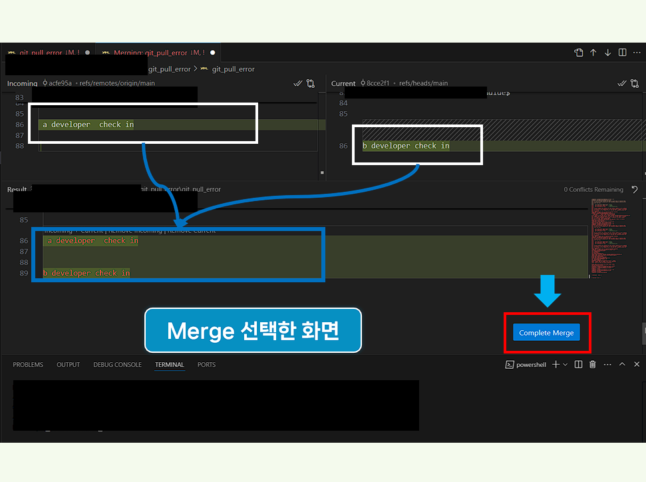Viewport: 646px width, 482px height.
Task: Click the undo icon near 0 Conflicts Remaining
Action: [x=634, y=189]
